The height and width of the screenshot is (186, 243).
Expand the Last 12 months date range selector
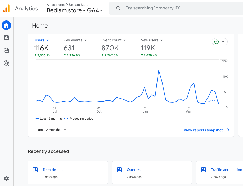pos(51,130)
